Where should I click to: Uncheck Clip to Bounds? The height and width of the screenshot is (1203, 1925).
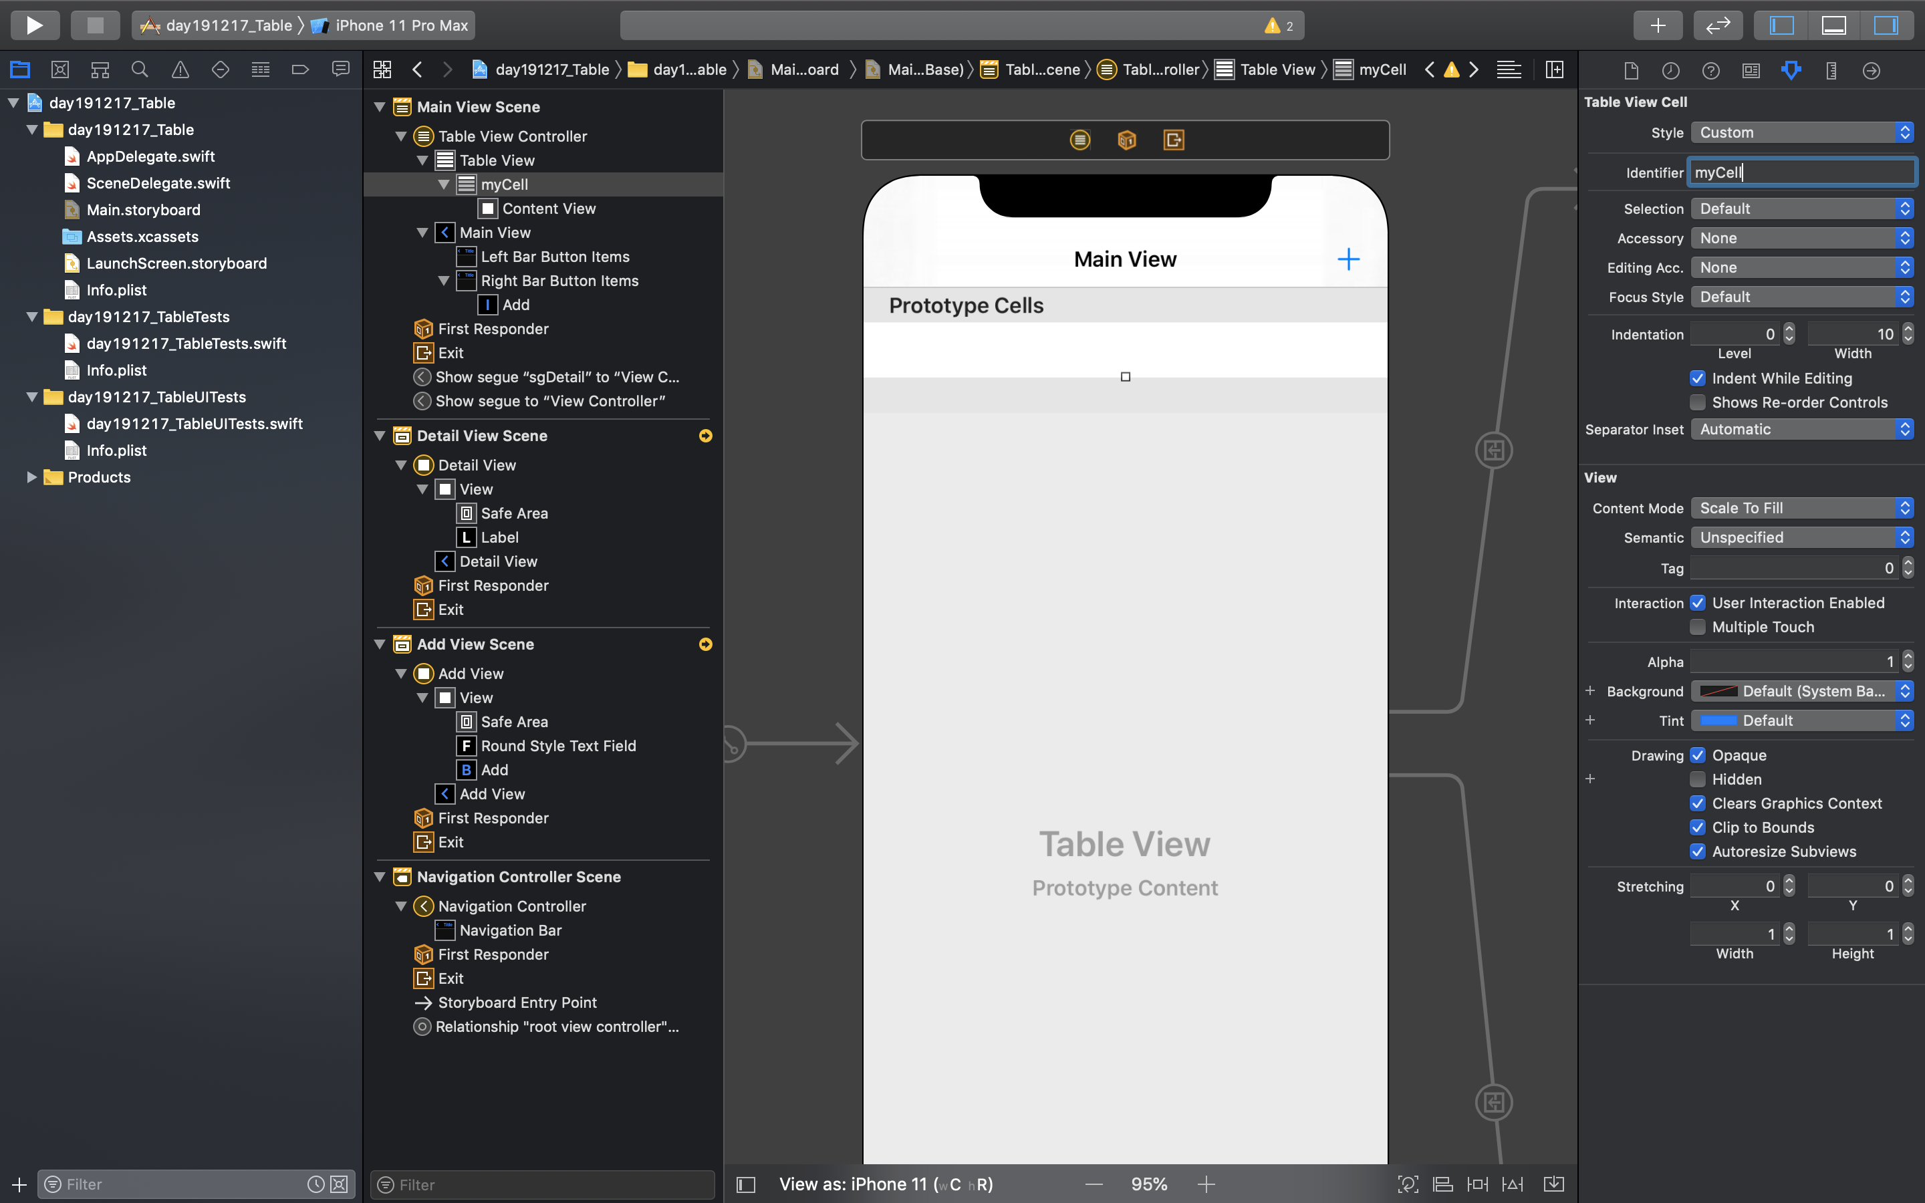pyautogui.click(x=1698, y=827)
